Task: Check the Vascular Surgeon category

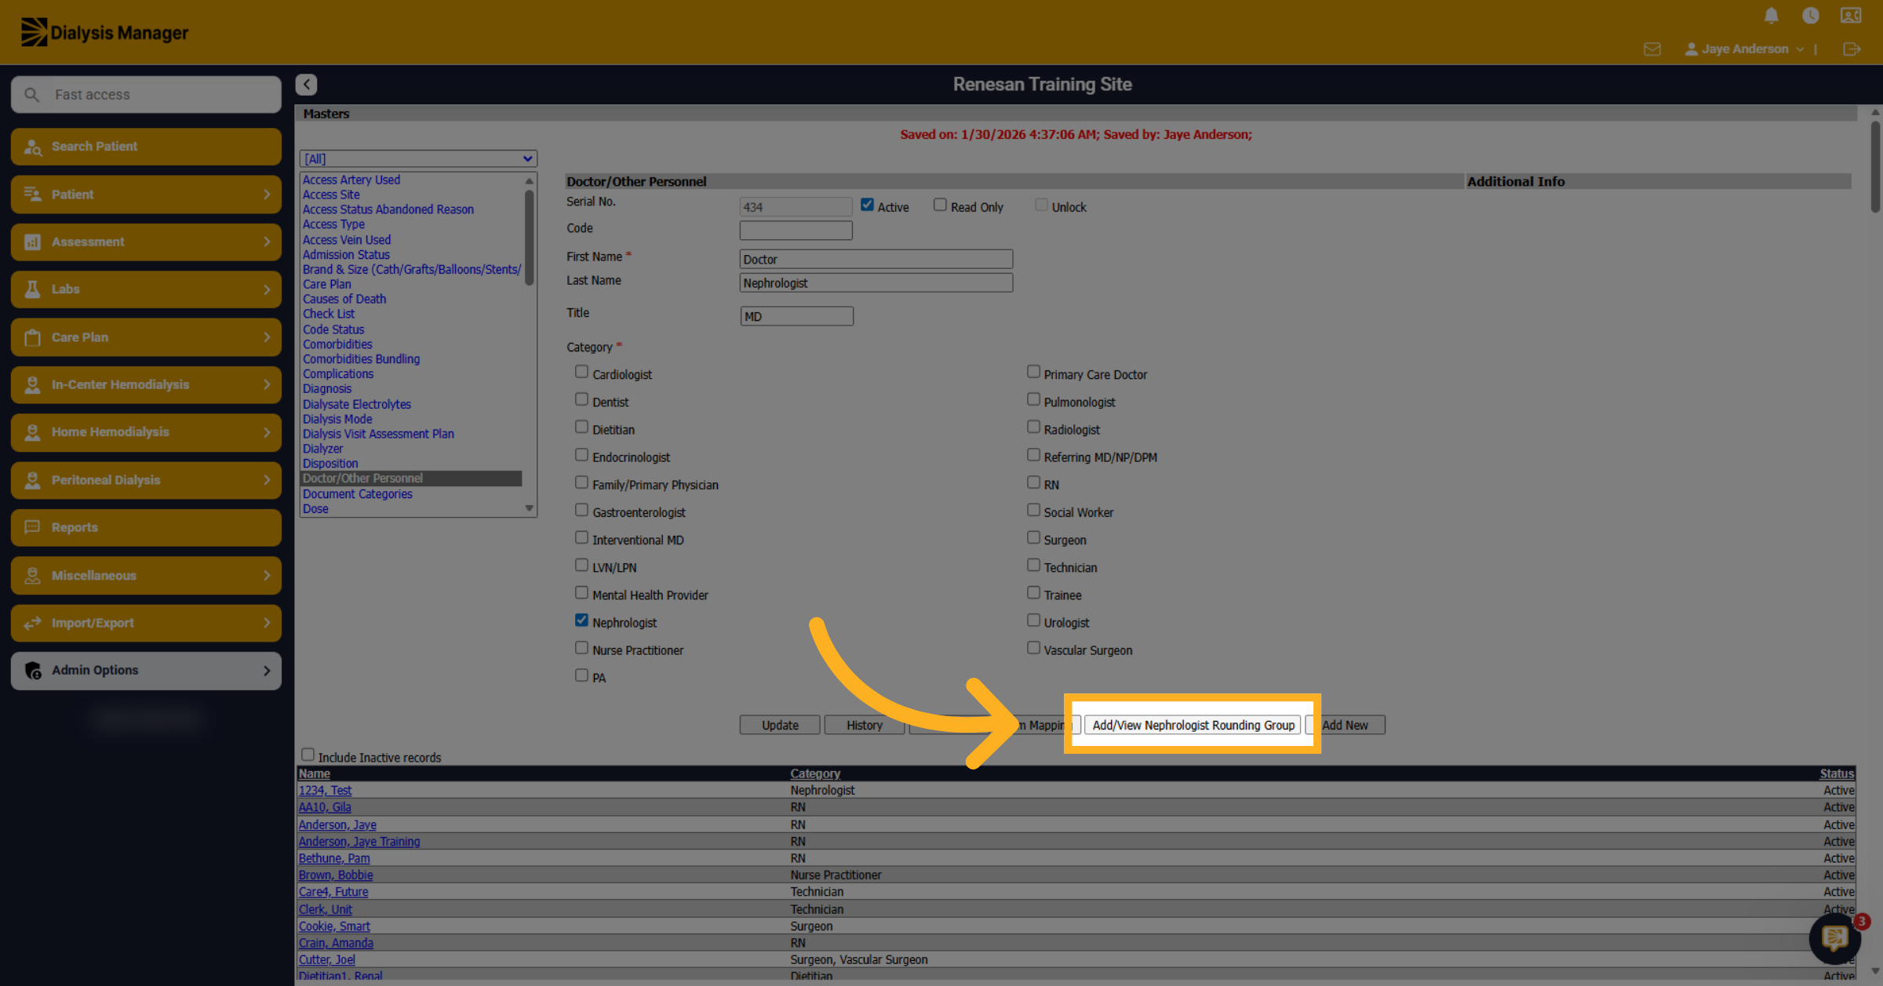Action: (x=1033, y=648)
